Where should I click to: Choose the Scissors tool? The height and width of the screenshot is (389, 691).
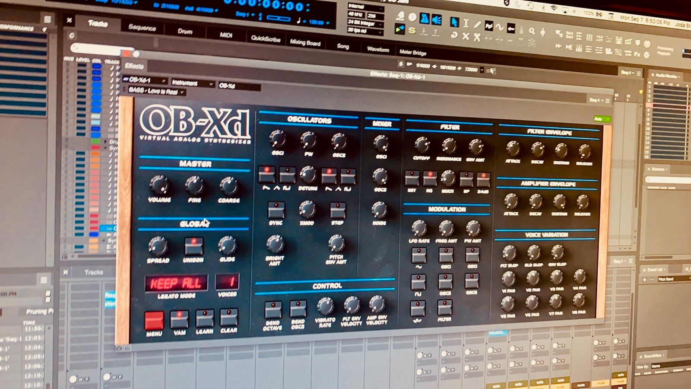pyautogui.click(x=477, y=37)
